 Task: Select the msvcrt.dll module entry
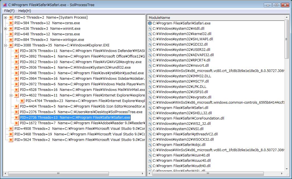[181, 66]
